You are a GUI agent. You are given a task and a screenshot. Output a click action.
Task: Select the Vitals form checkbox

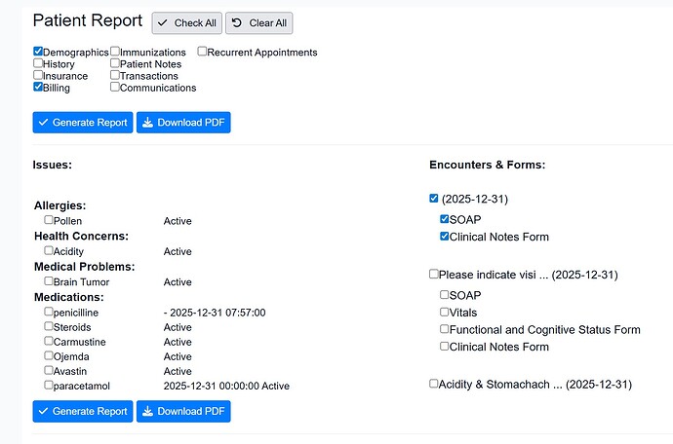coord(445,312)
